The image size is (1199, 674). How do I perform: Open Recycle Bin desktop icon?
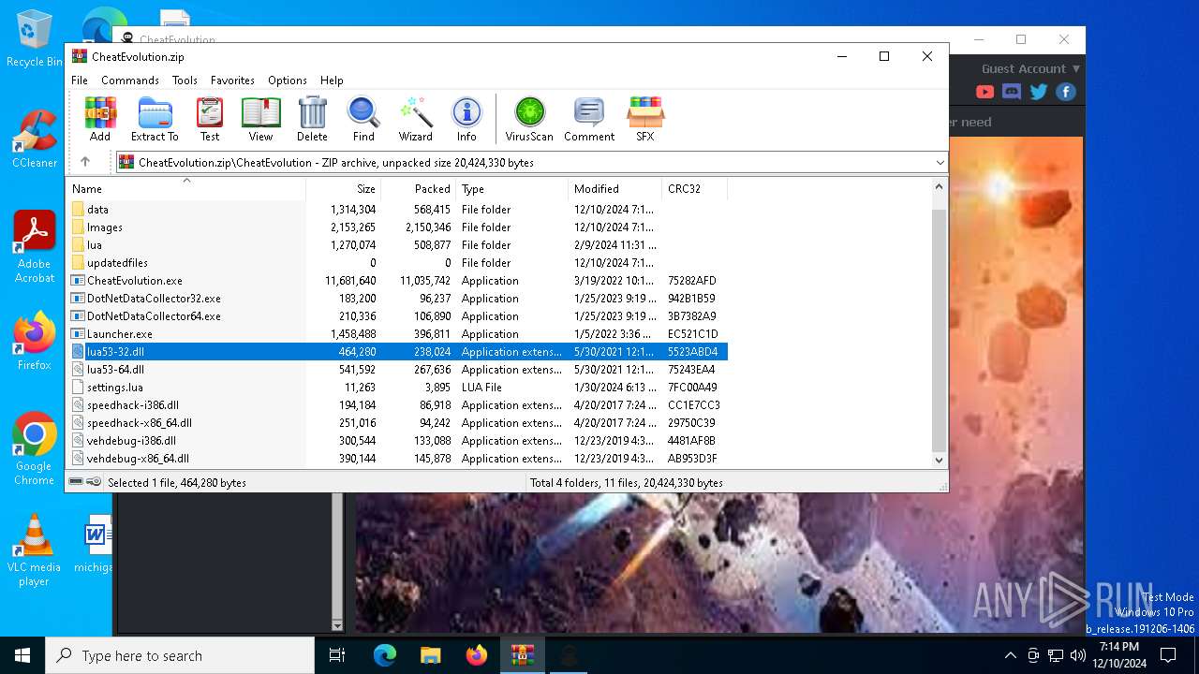(x=35, y=38)
